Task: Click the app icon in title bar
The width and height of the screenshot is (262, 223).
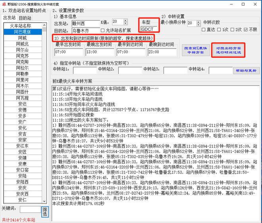Action: click(x=4, y=4)
